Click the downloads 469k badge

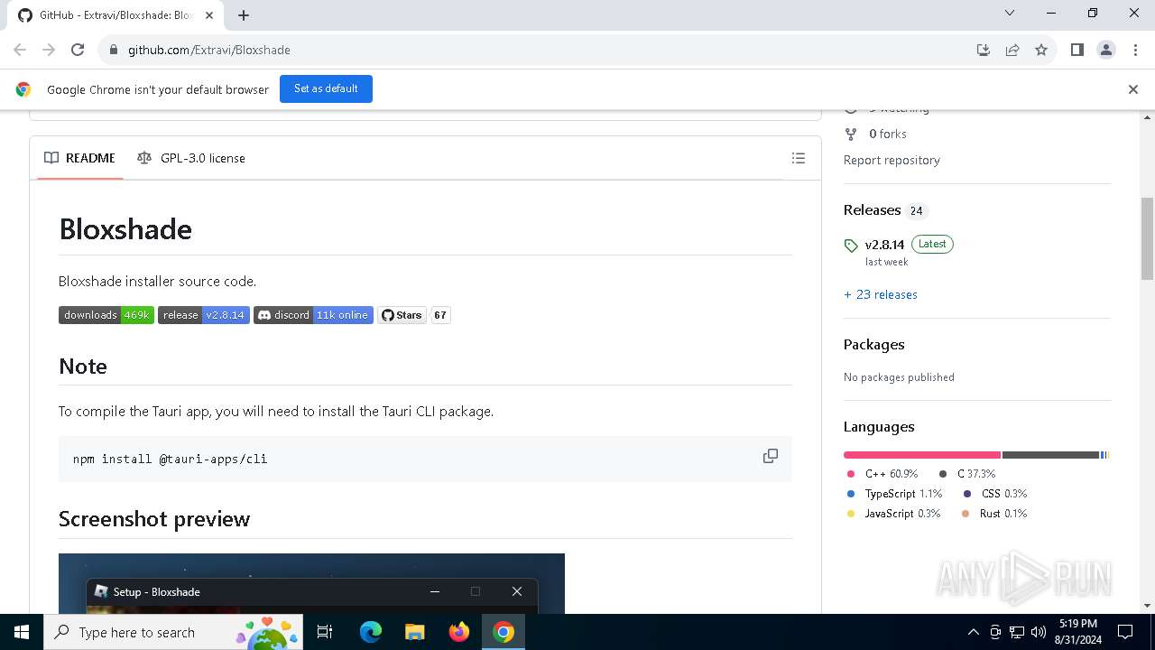pyautogui.click(x=106, y=315)
